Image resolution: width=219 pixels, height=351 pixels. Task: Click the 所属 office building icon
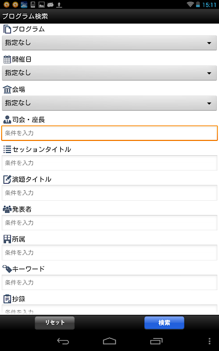pyautogui.click(x=7, y=239)
